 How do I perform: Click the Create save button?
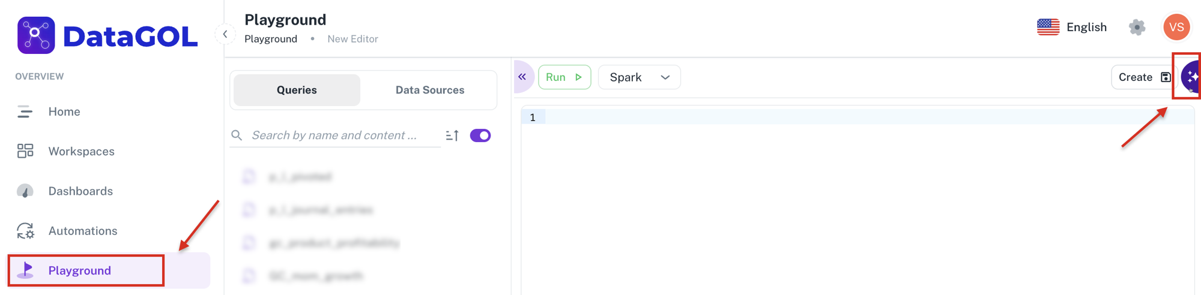coord(1144,77)
